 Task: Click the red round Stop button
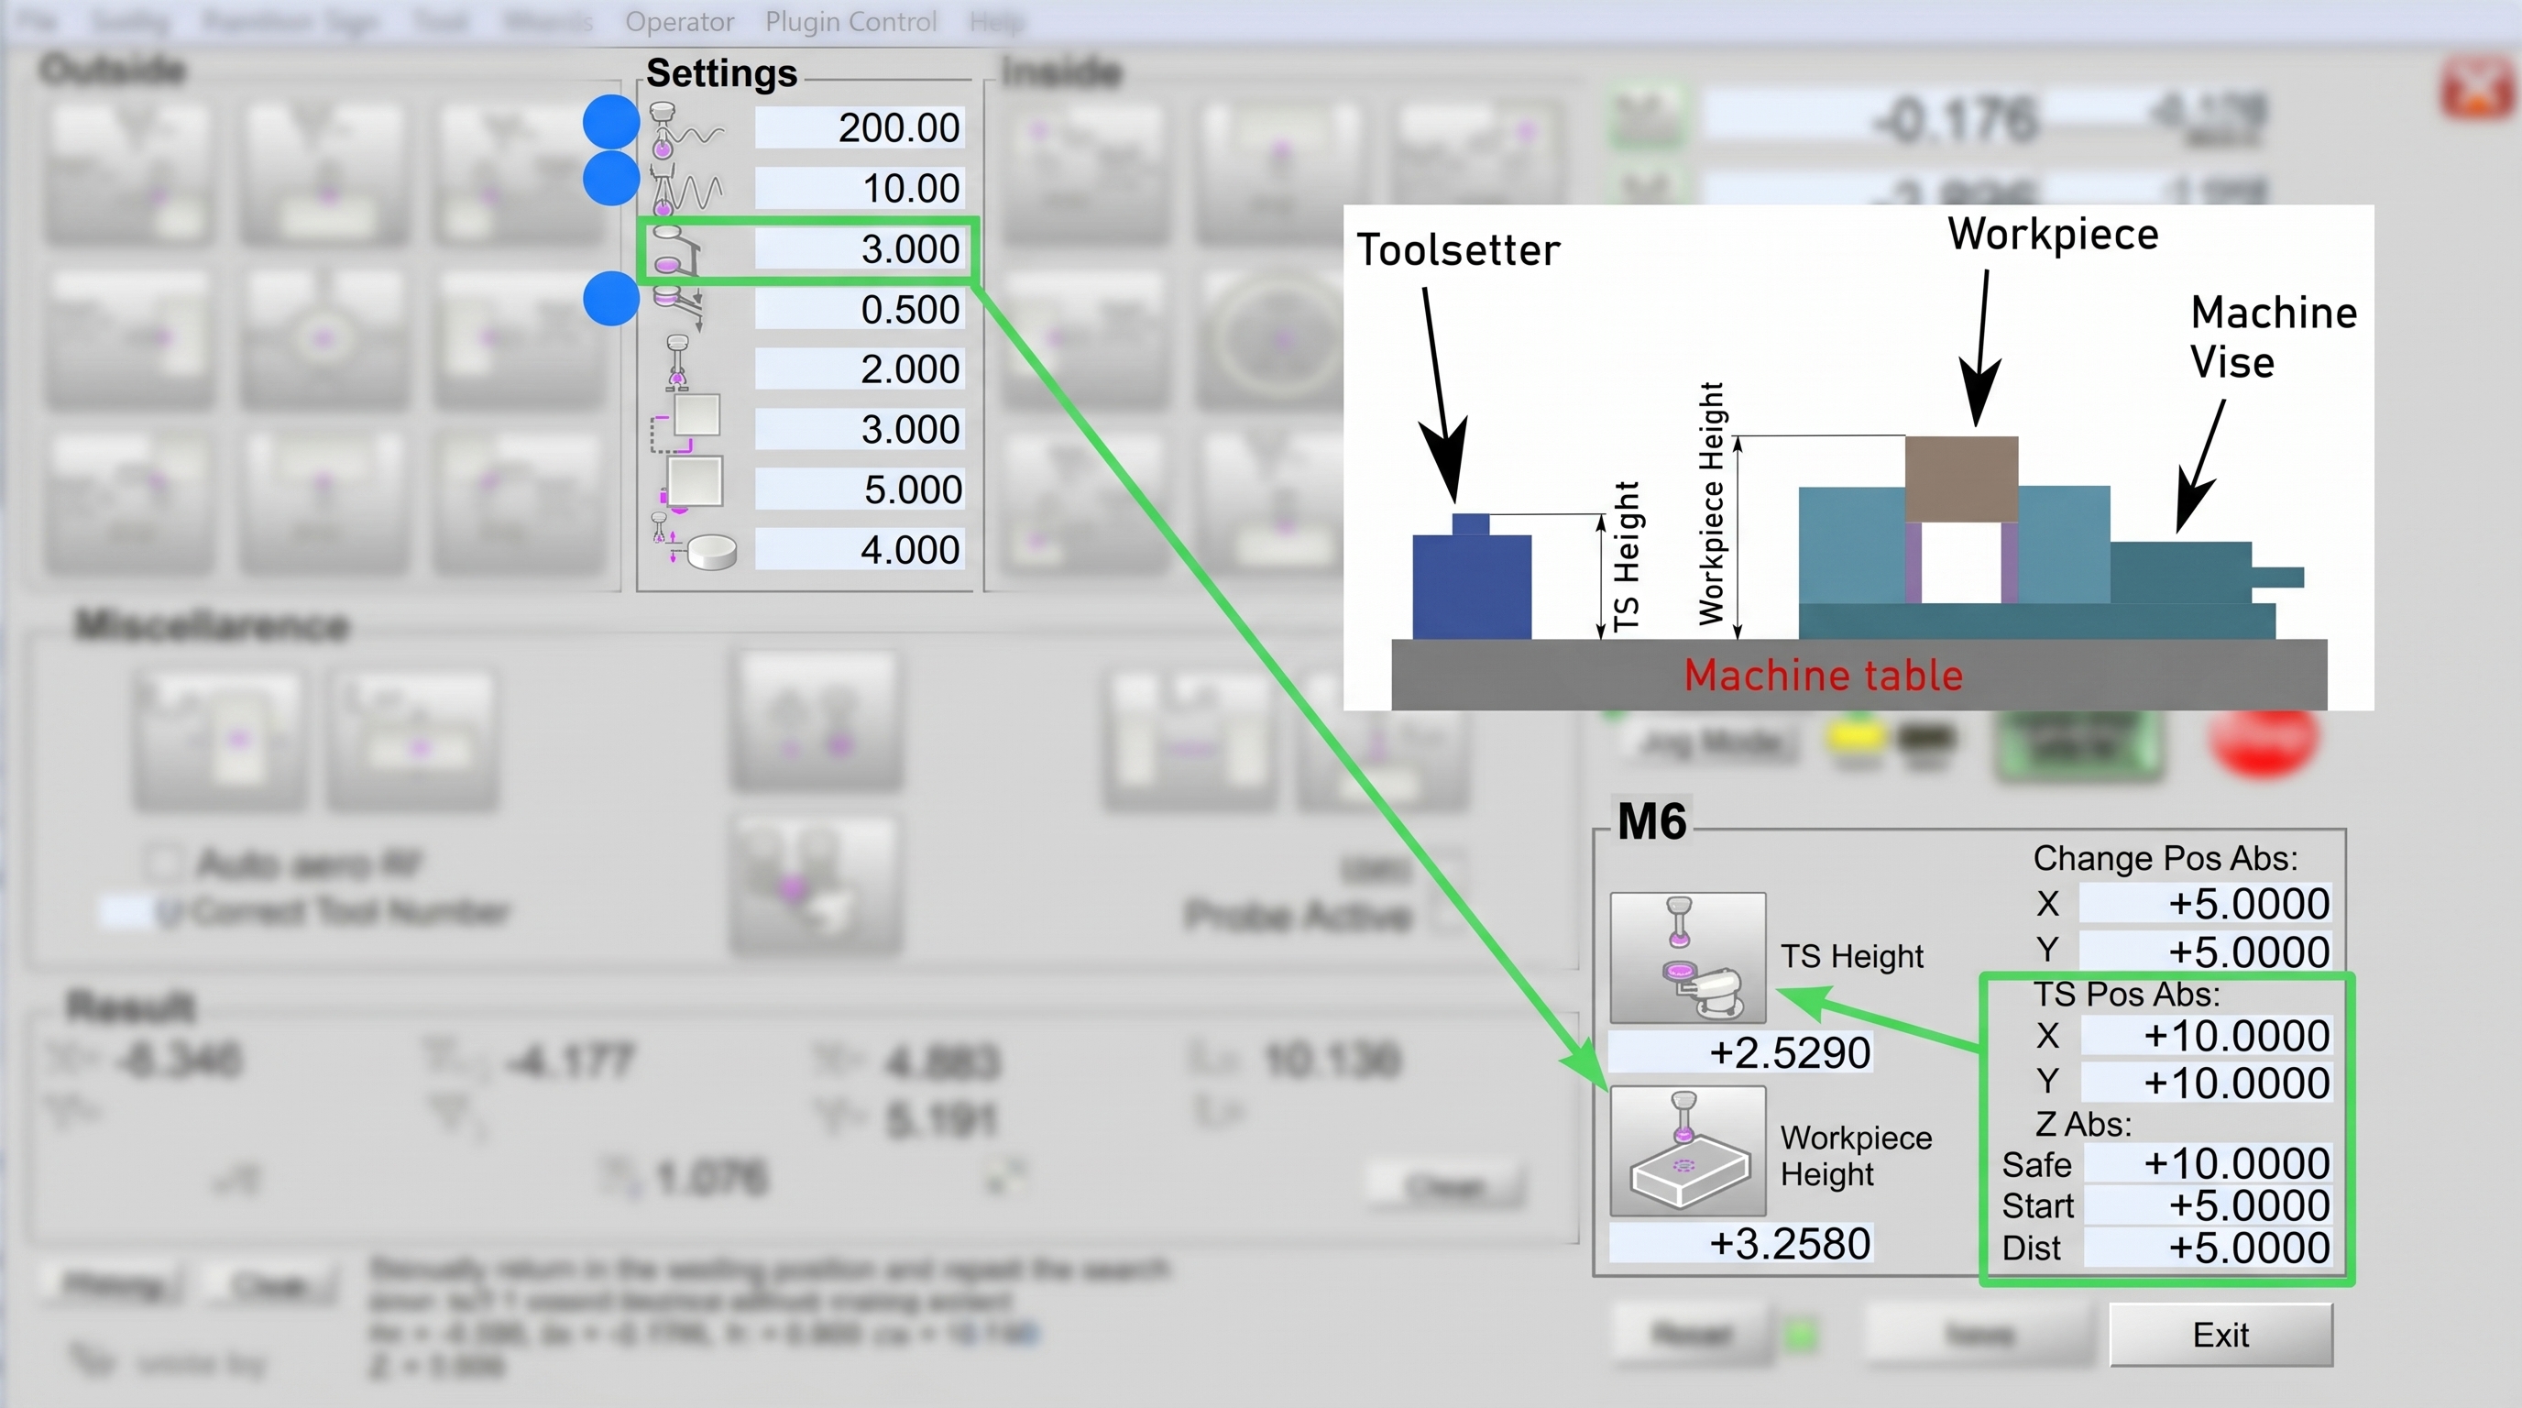pyautogui.click(x=2264, y=739)
